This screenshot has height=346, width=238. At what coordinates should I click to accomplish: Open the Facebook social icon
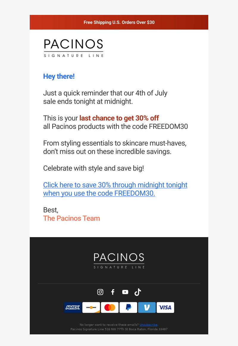(x=113, y=292)
